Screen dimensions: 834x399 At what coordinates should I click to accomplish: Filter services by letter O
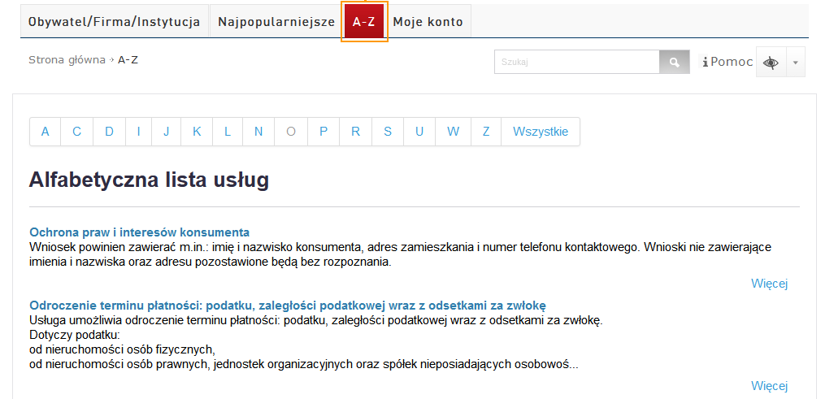click(x=291, y=132)
